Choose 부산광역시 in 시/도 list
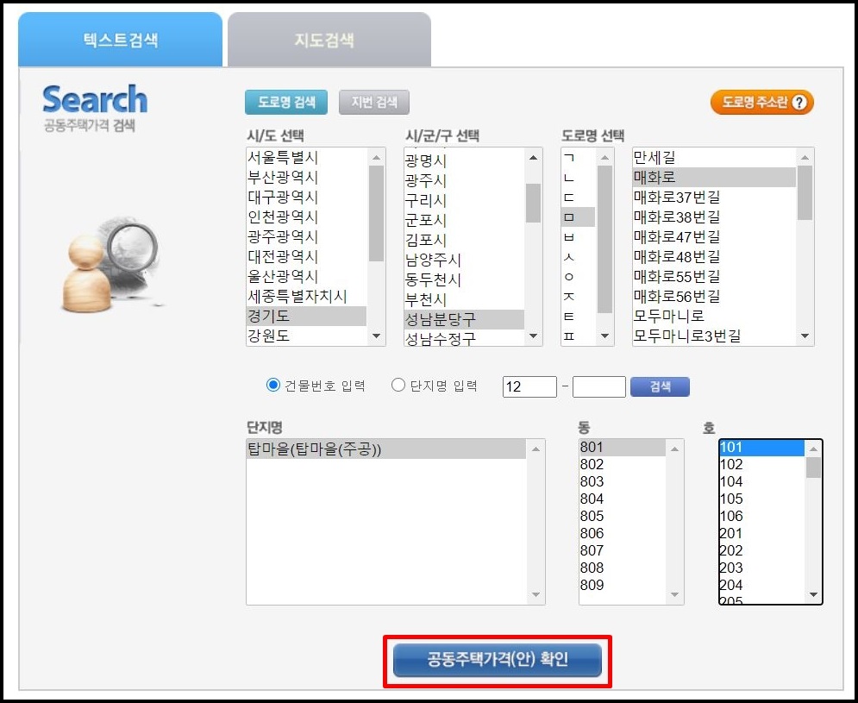Viewport: 858px width, 703px height. pos(306,178)
